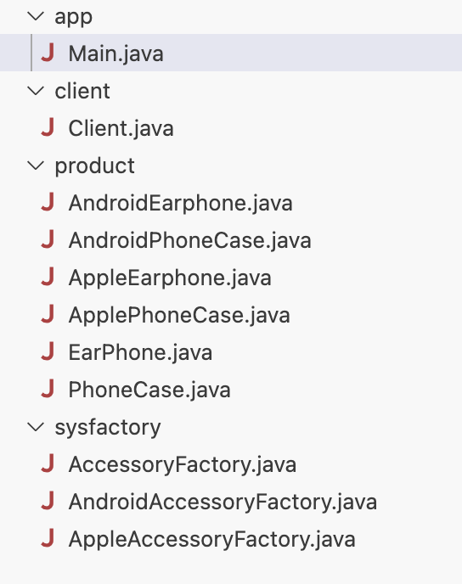
Task: Open the AppleEarphone.java file
Action: tap(170, 278)
